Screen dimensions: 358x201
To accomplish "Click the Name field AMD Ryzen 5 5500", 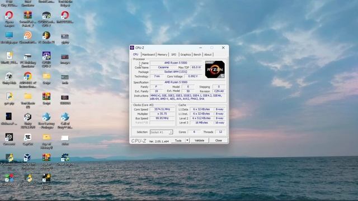I will tap(176, 63).
